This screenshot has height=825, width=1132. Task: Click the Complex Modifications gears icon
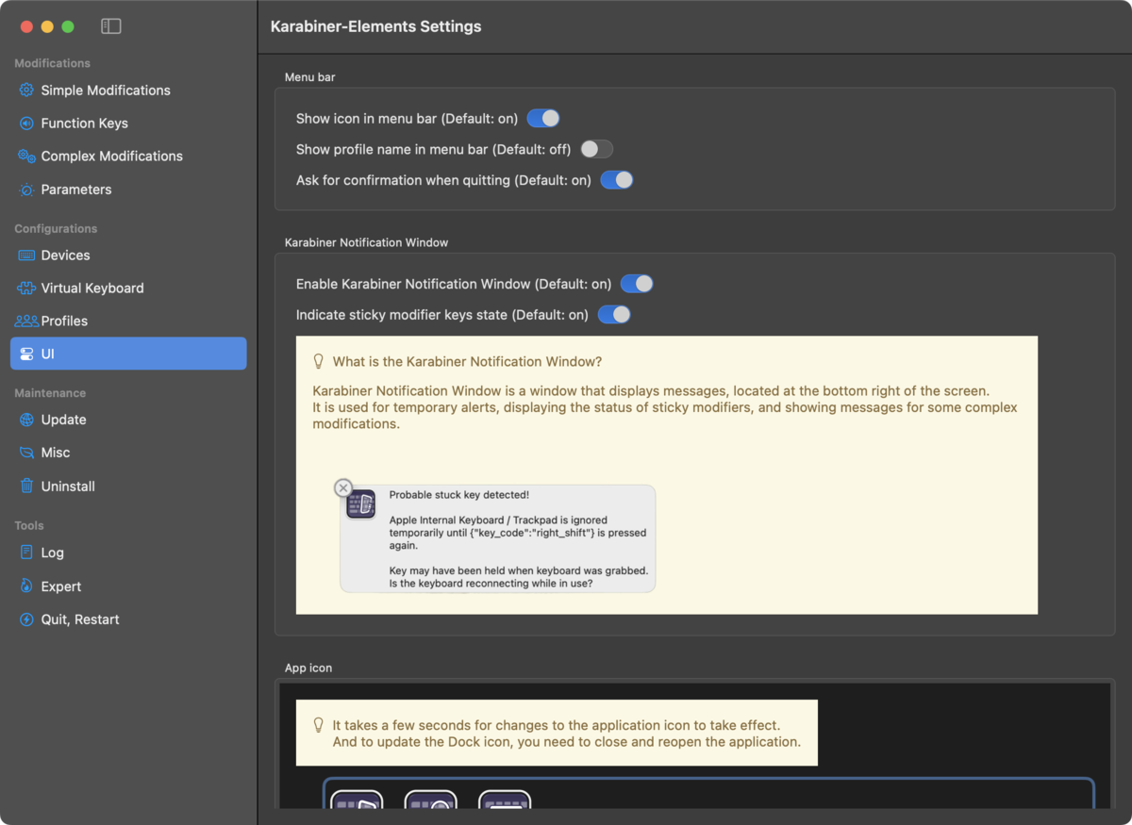(26, 157)
